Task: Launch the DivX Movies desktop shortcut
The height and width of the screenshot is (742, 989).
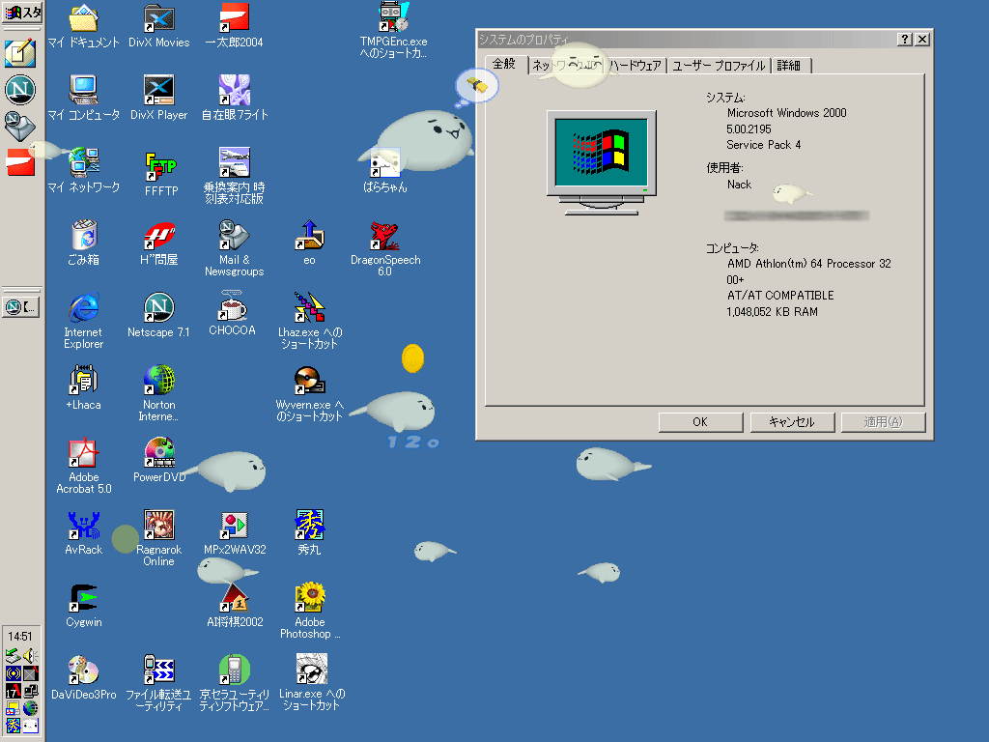Action: (x=159, y=25)
